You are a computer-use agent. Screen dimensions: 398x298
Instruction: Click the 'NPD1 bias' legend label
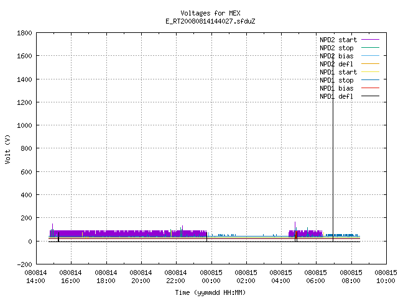(x=336, y=88)
